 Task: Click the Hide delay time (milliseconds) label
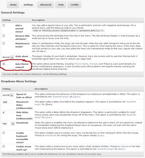[x=24, y=115]
